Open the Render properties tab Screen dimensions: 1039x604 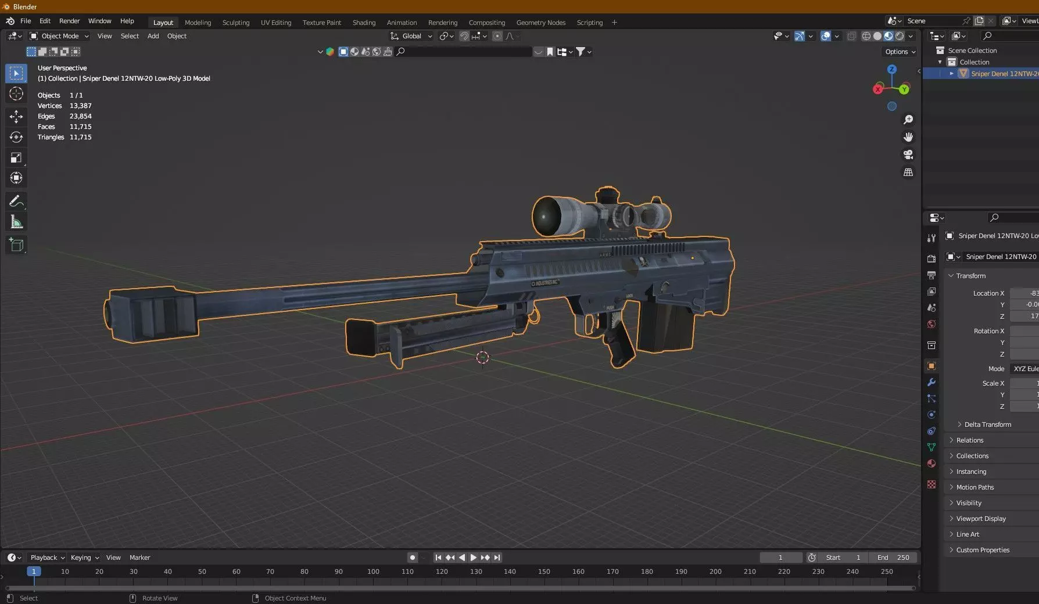931,258
